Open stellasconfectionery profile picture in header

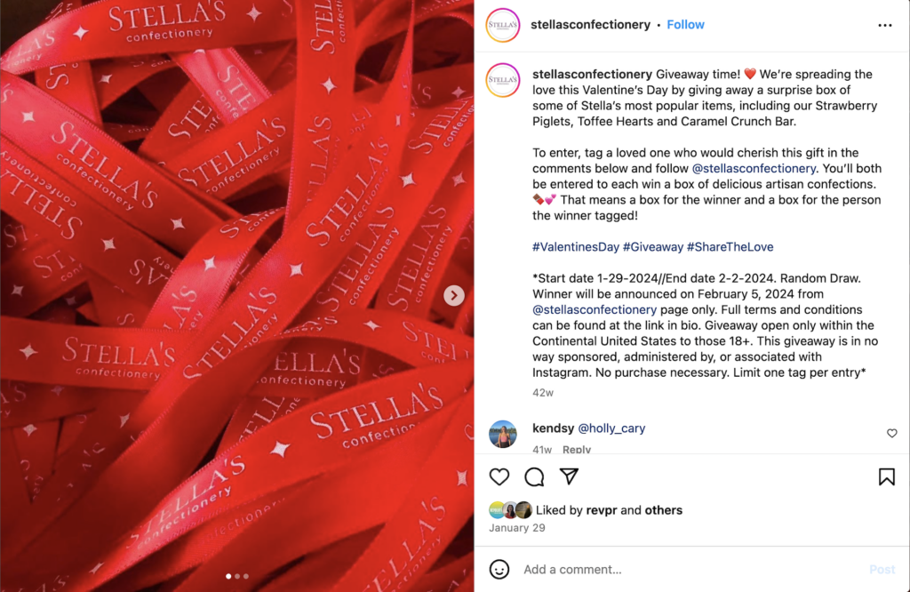point(503,25)
